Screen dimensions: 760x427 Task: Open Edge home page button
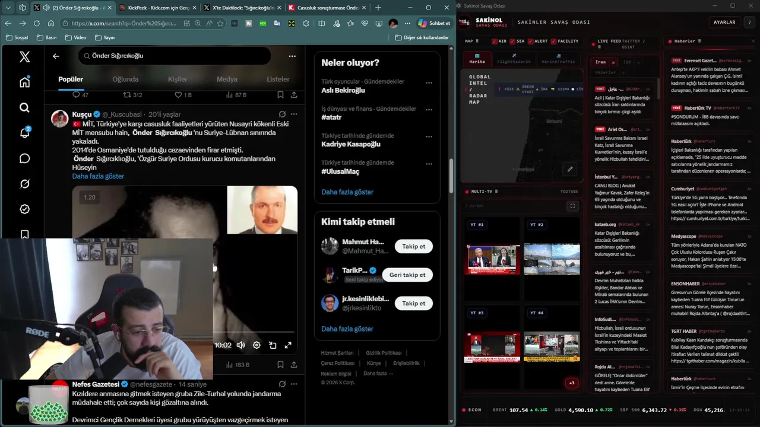51,23
